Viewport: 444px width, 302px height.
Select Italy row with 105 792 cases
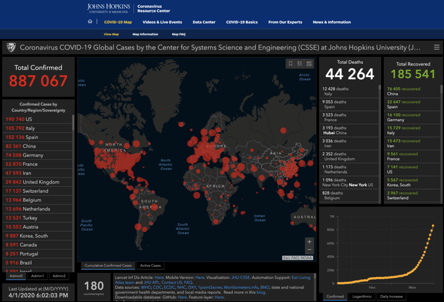pos(37,128)
